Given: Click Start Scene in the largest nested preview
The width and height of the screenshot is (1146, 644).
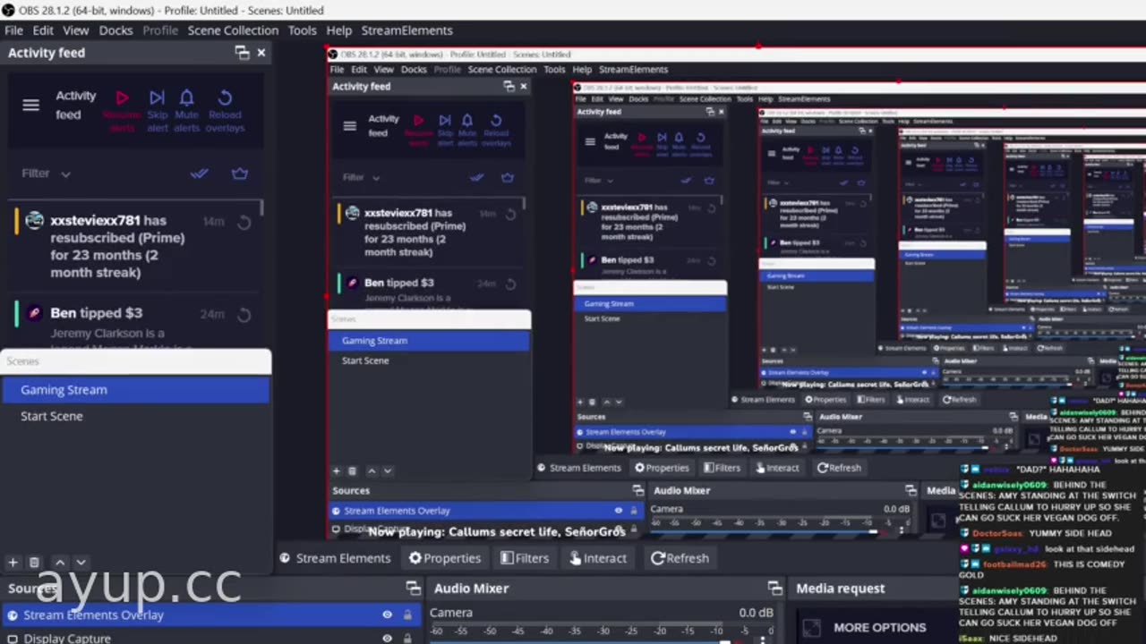Looking at the screenshot, I should coord(429,360).
